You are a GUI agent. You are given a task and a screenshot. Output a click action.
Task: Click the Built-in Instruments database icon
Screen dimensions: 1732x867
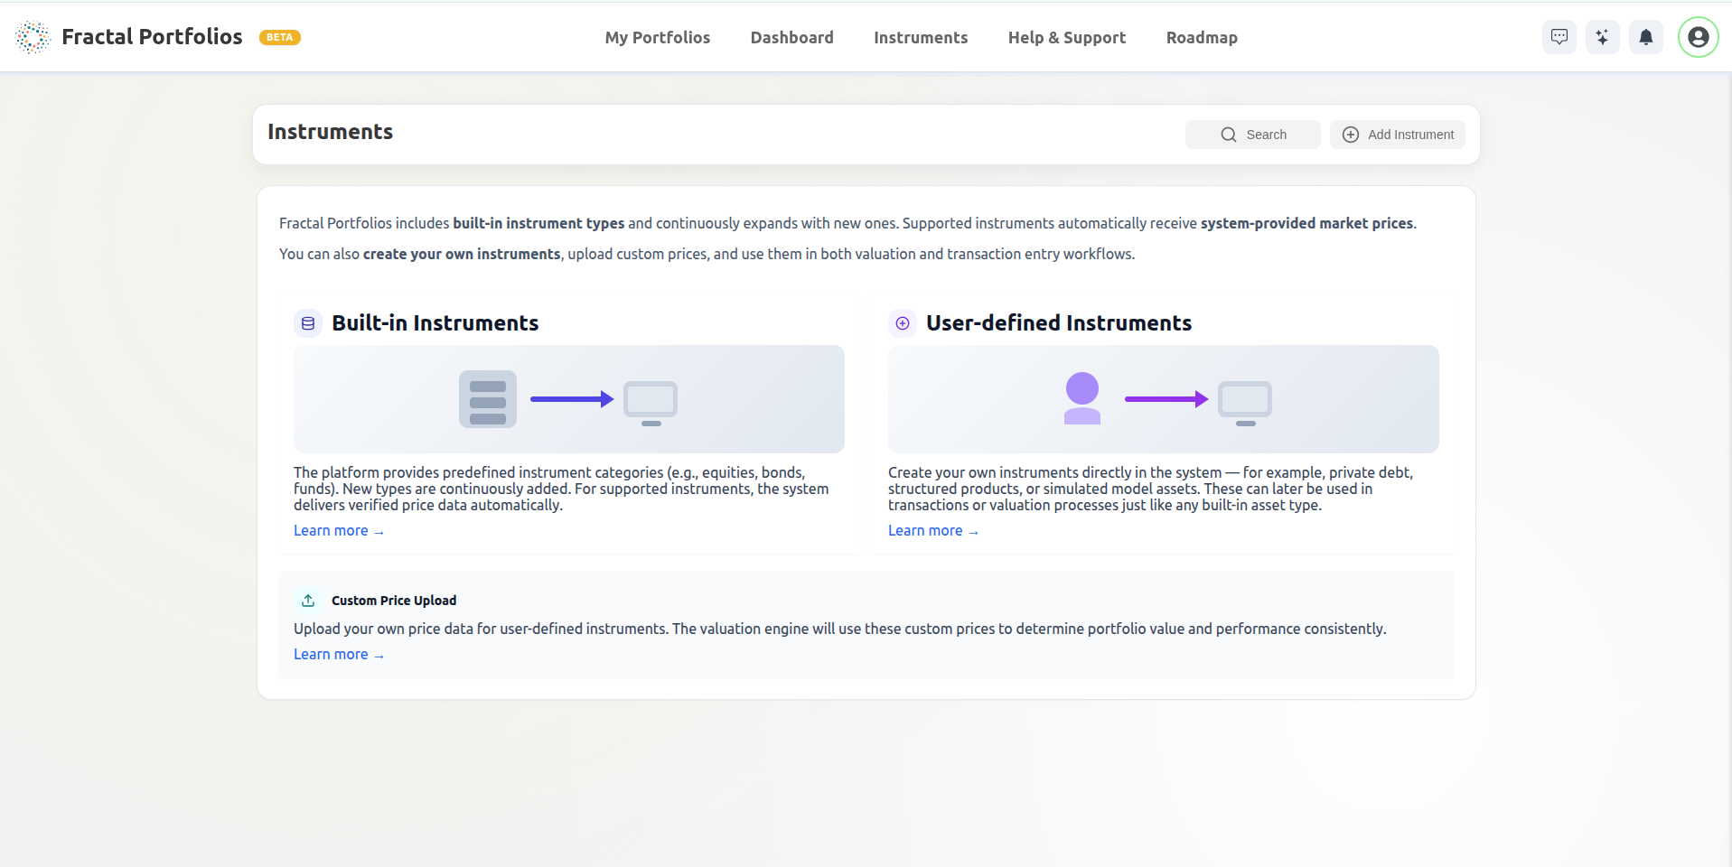click(x=308, y=323)
